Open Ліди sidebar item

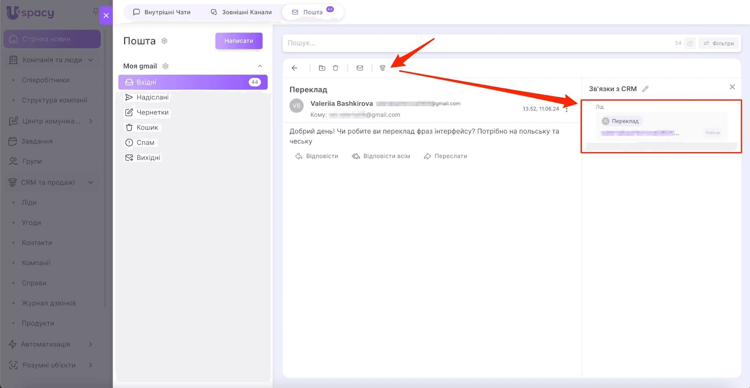(x=29, y=202)
